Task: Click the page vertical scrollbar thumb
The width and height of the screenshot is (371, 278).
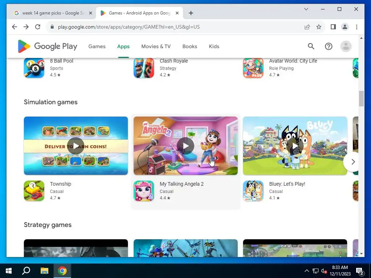Action: (x=361, y=98)
